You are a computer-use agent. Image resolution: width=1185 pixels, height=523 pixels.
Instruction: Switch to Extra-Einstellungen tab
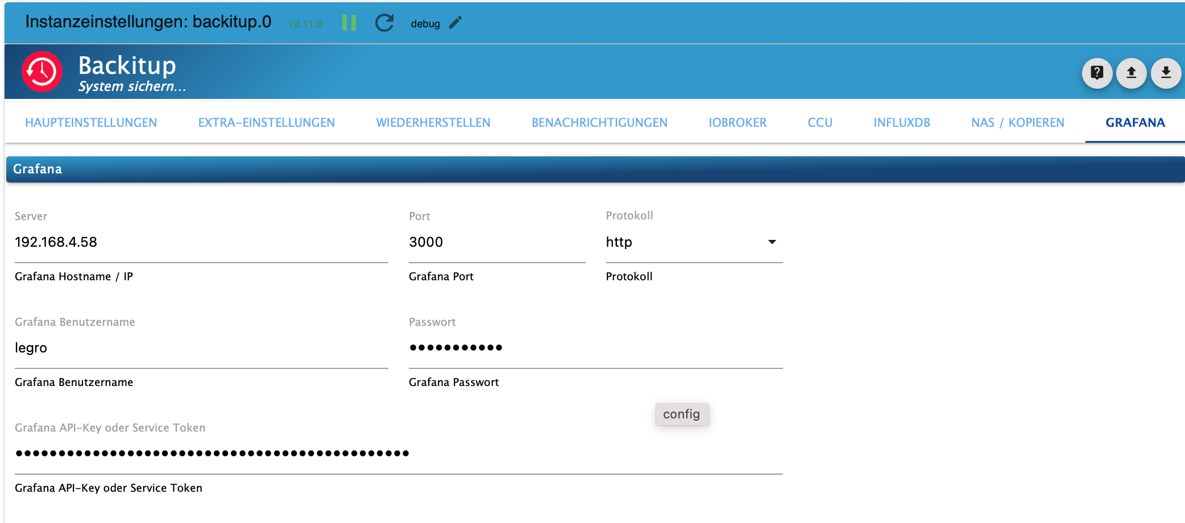pyautogui.click(x=267, y=123)
